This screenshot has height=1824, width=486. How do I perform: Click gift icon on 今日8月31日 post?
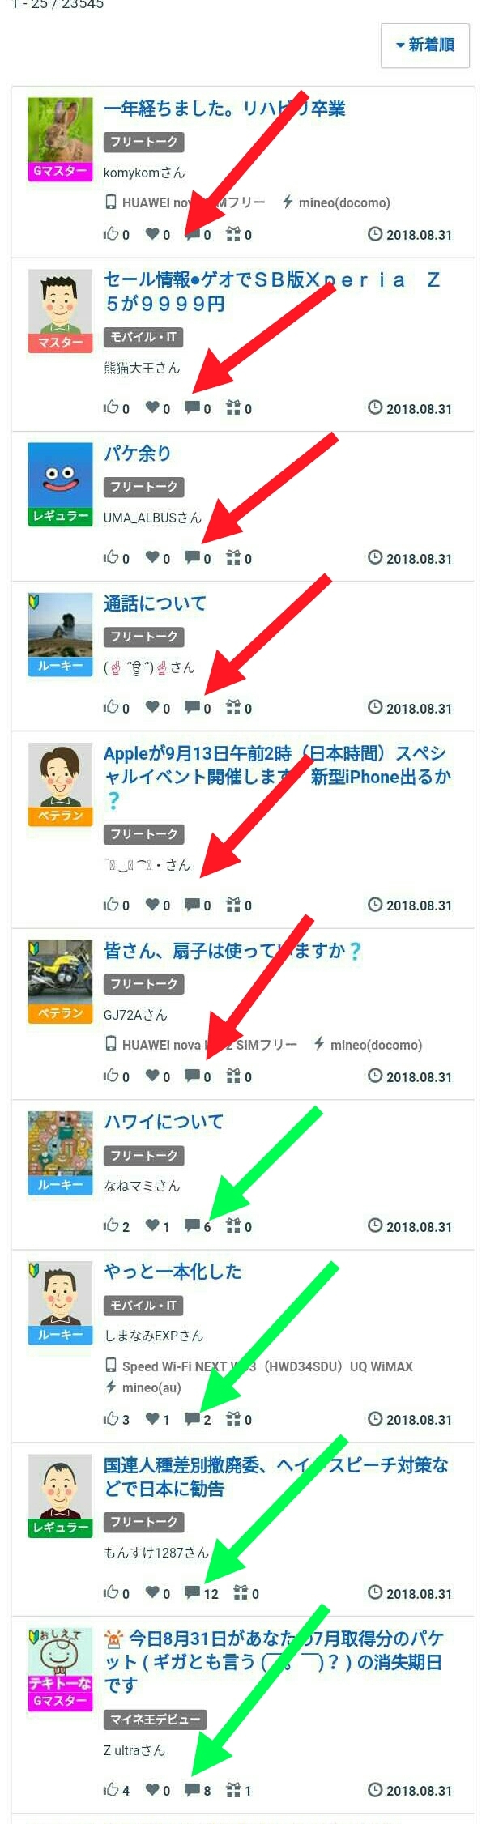point(233,1789)
